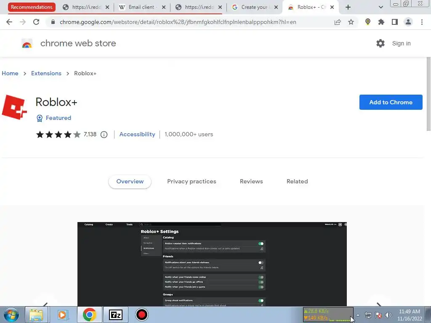The width and height of the screenshot is (431, 323).
Task: Open the Privacy practices tab
Action: [x=192, y=182]
